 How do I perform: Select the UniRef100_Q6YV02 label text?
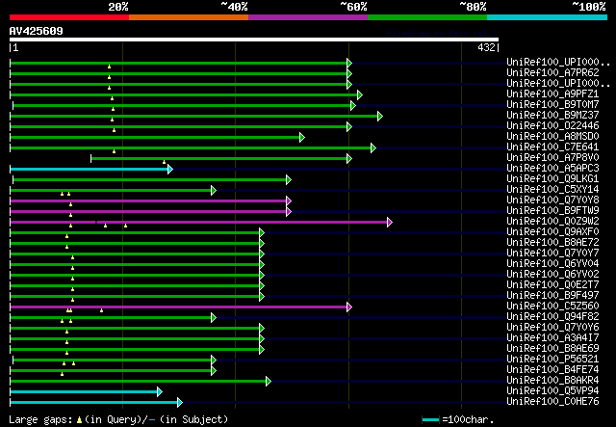552,275
